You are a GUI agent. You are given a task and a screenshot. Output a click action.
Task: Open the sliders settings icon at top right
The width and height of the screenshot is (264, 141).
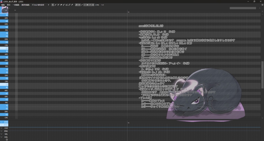click(x=262, y=5)
